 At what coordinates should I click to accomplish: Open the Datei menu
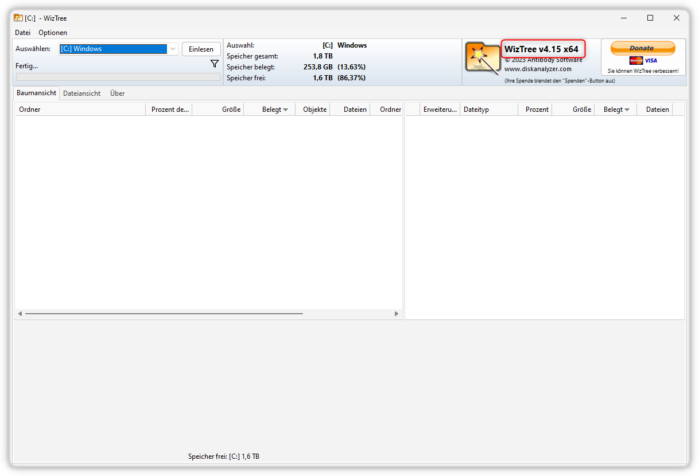coord(23,33)
